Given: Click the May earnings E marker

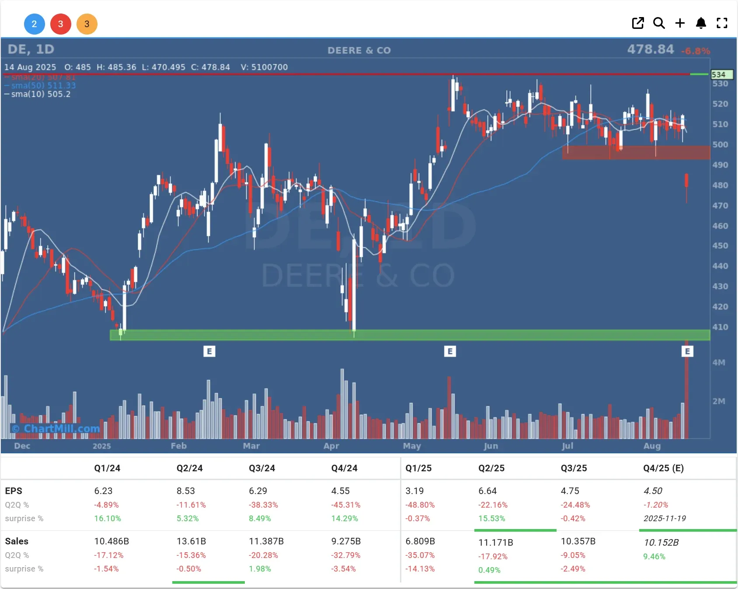Looking at the screenshot, I should 450,351.
